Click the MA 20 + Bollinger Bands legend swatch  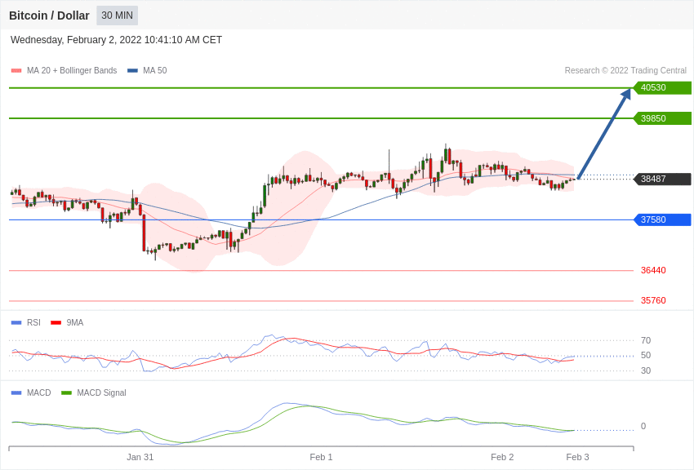16,71
